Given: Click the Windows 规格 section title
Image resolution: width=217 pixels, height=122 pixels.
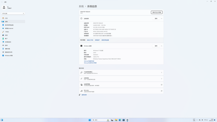Looking at the screenshot, I should [88, 46].
